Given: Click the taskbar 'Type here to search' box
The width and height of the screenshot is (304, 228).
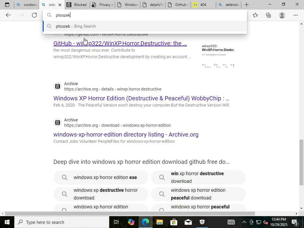Looking at the screenshot, I should (x=62, y=222).
